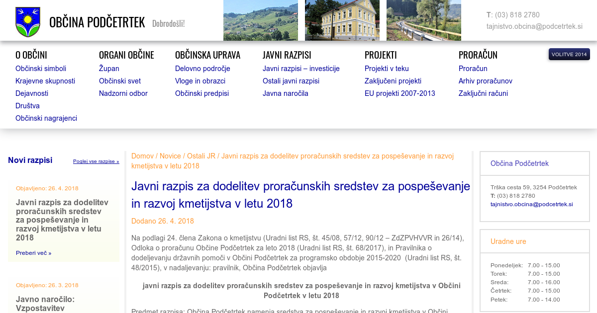Go to Javna naročila page

coord(286,93)
